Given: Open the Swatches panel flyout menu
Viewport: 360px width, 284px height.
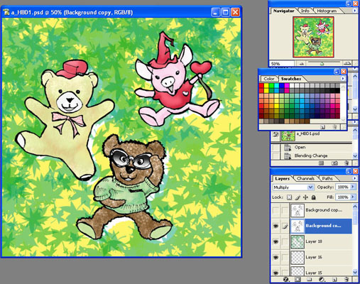Looking at the screenshot, I should tap(343, 78).
